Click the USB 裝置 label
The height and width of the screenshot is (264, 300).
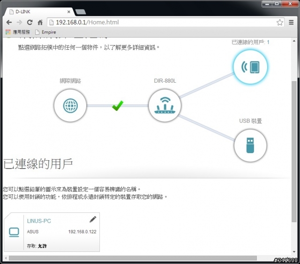pyautogui.click(x=250, y=121)
